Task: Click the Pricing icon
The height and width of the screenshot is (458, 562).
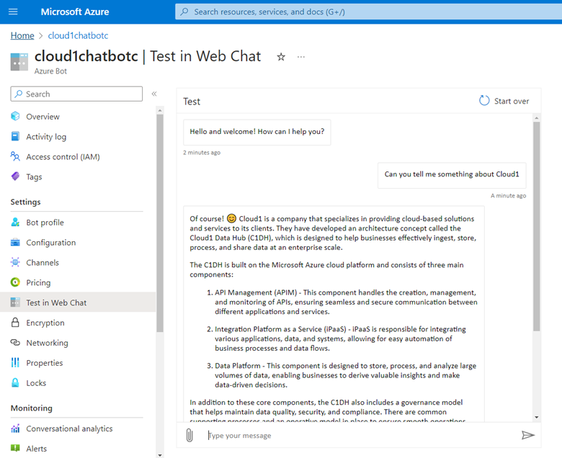Action: (15, 282)
